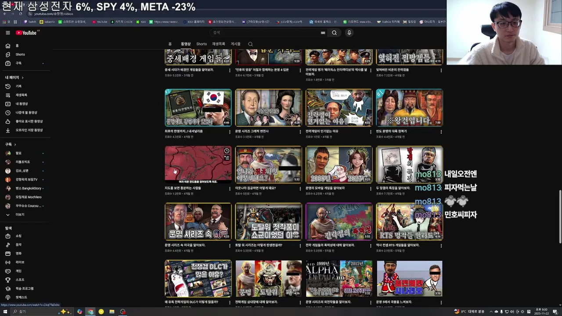Screen dimensions: 562x316
Task: Expand the 내 페이지 section chevron
Action: pyautogui.click(x=22, y=78)
